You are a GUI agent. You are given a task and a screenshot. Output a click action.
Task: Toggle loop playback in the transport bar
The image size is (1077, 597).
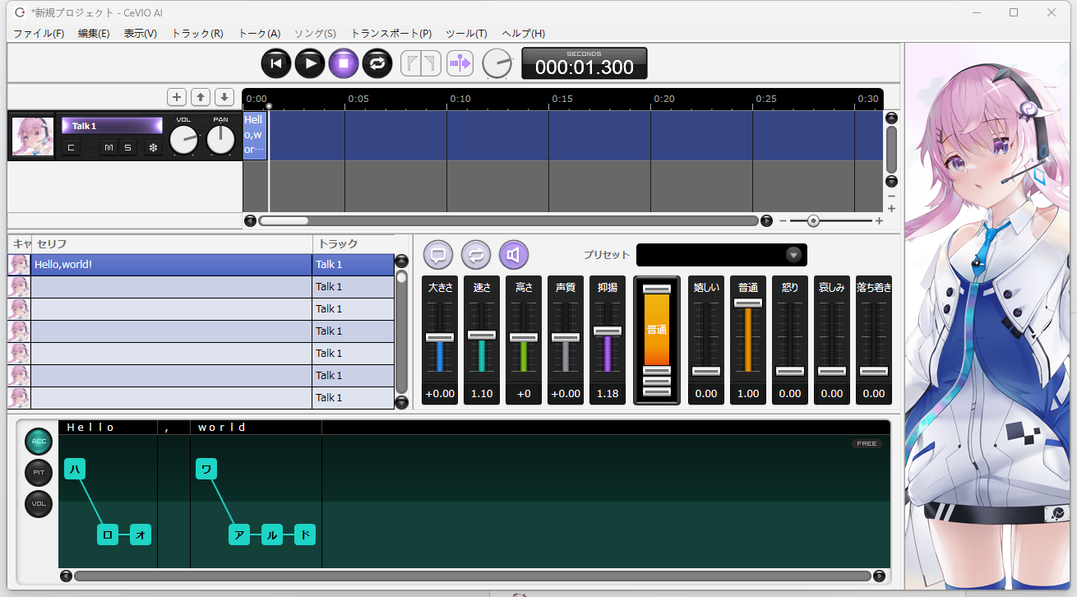tap(377, 63)
